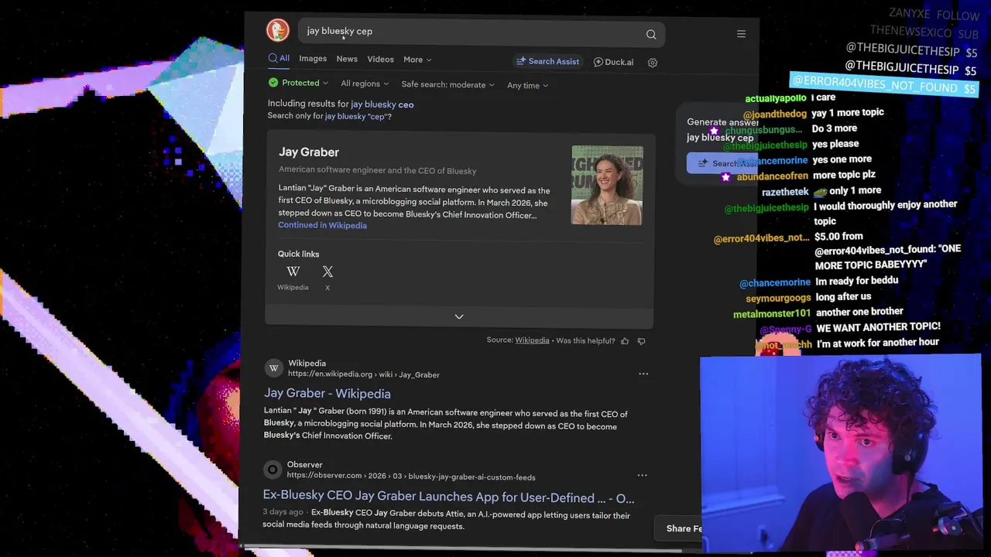Switch to the Images tab
The image size is (991, 557).
313,59
